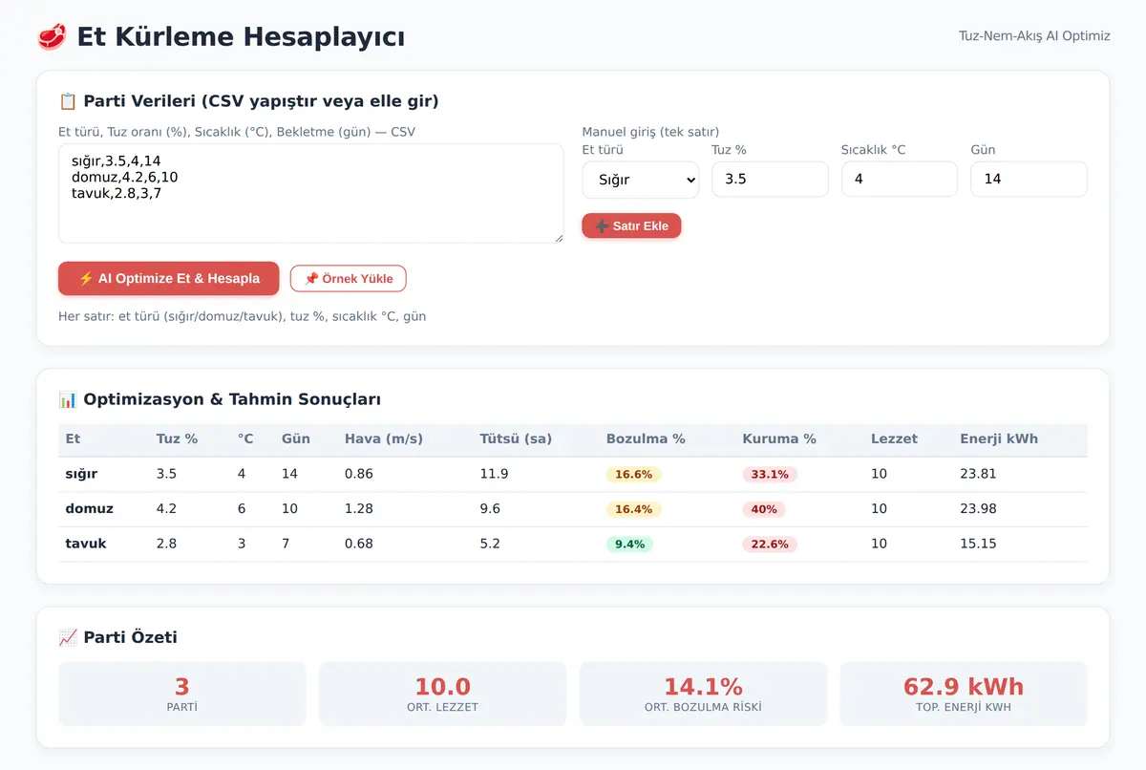This screenshot has width=1146, height=770.
Task: Click the Enerji kWh column header
Action: coord(999,439)
